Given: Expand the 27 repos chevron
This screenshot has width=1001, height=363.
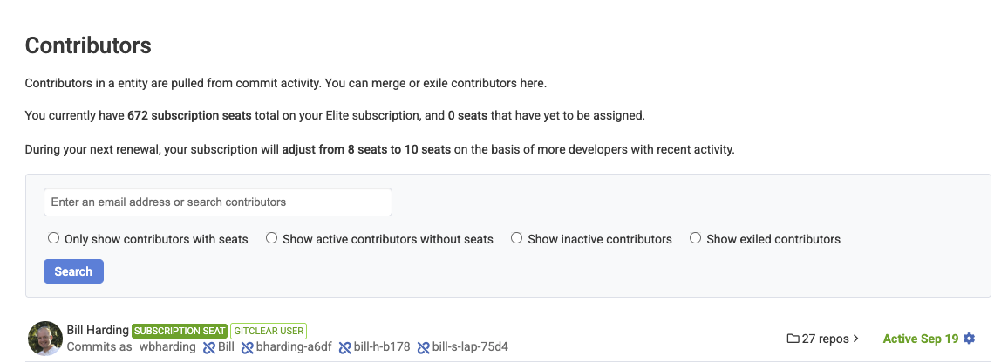Looking at the screenshot, I should pos(856,339).
